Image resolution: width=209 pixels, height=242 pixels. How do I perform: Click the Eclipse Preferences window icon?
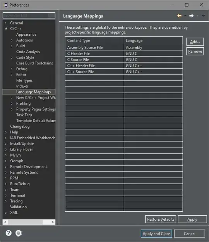tap(6, 5)
